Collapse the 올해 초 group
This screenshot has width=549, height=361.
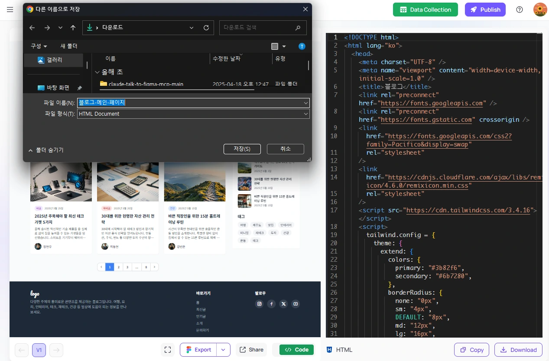(97, 72)
